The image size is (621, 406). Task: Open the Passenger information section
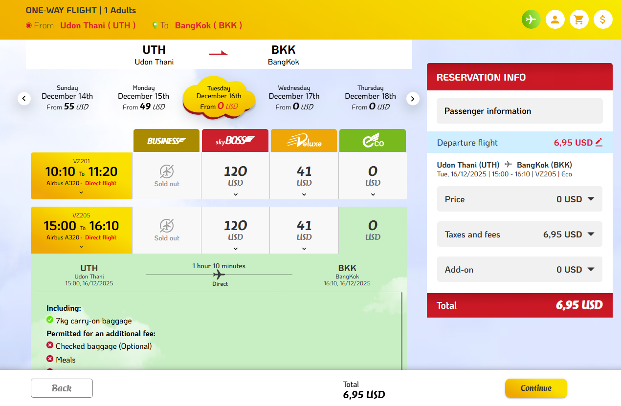520,111
